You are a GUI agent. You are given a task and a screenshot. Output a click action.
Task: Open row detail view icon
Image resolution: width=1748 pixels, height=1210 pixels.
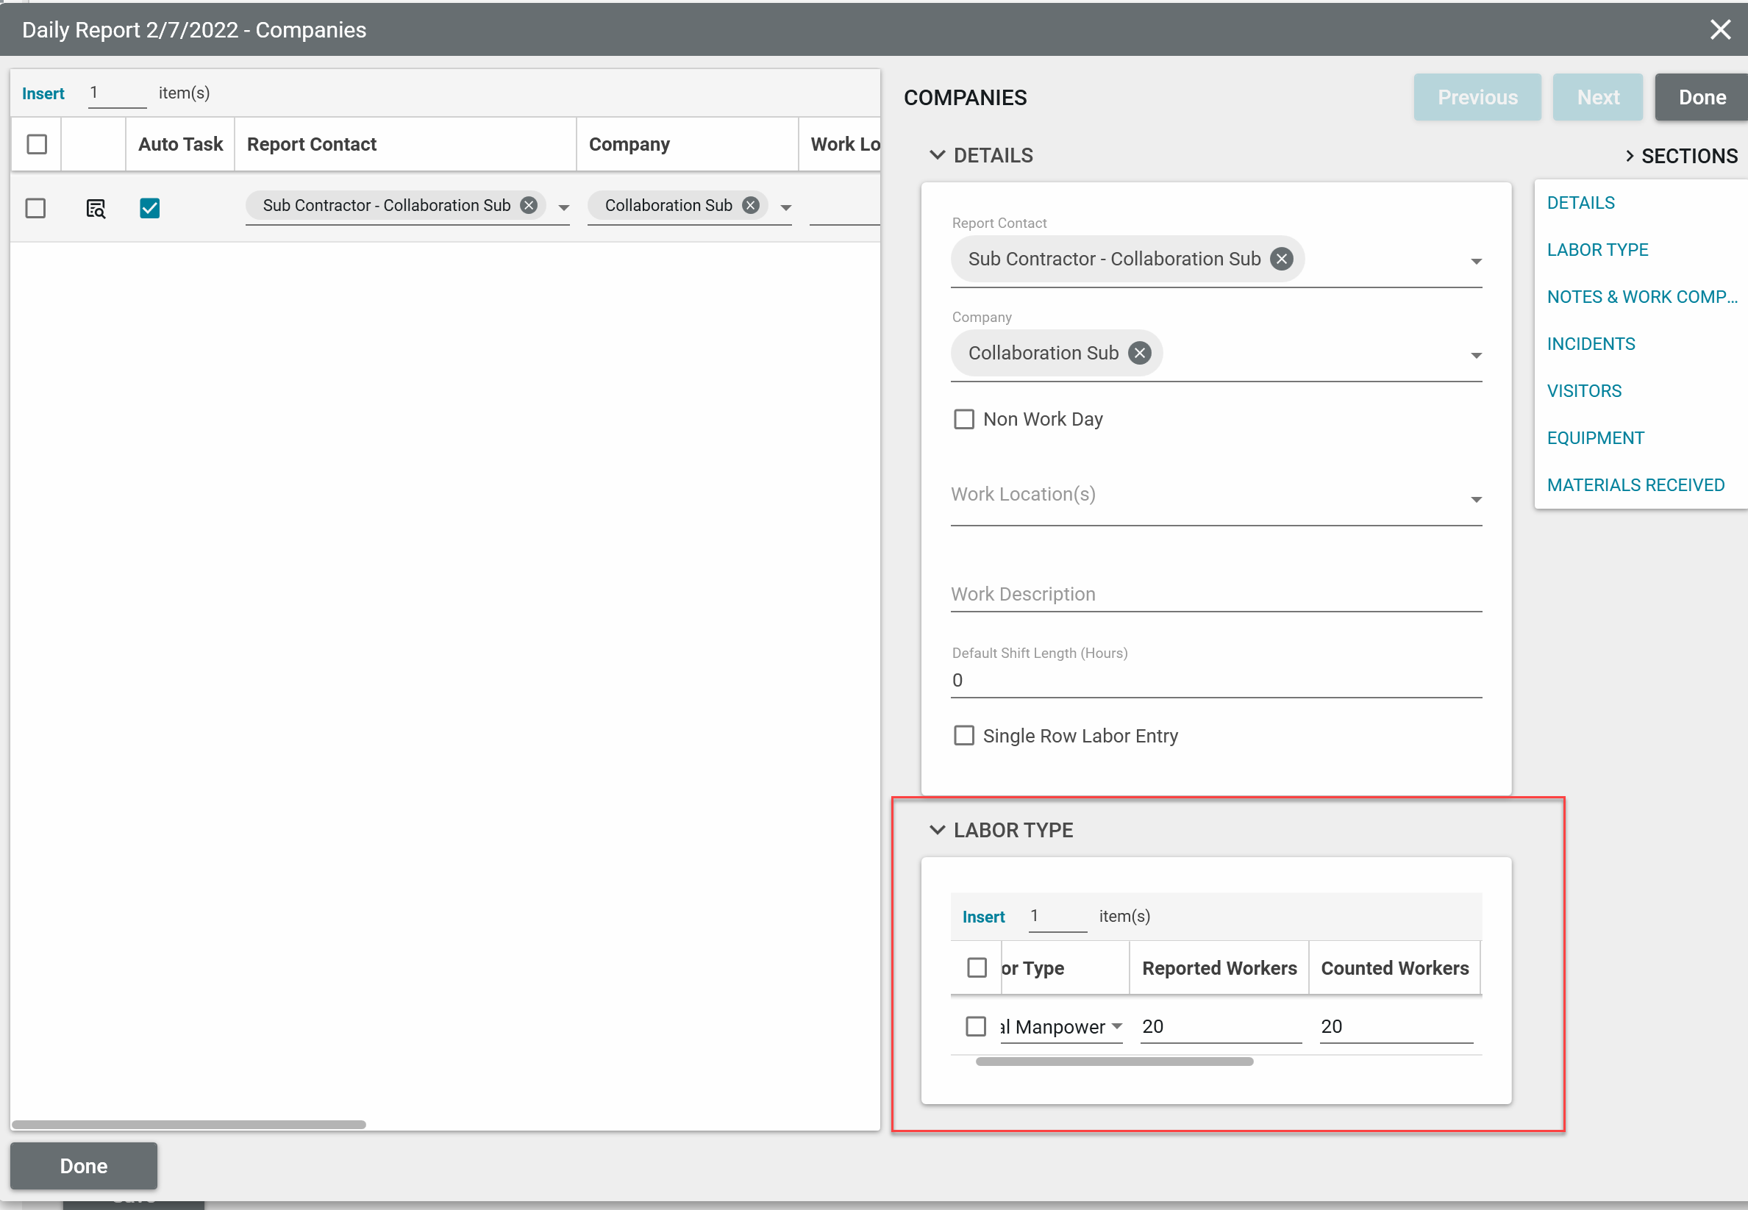click(x=96, y=208)
